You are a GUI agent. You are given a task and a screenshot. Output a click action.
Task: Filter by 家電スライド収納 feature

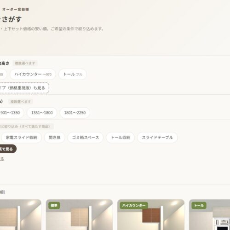tap(22, 138)
